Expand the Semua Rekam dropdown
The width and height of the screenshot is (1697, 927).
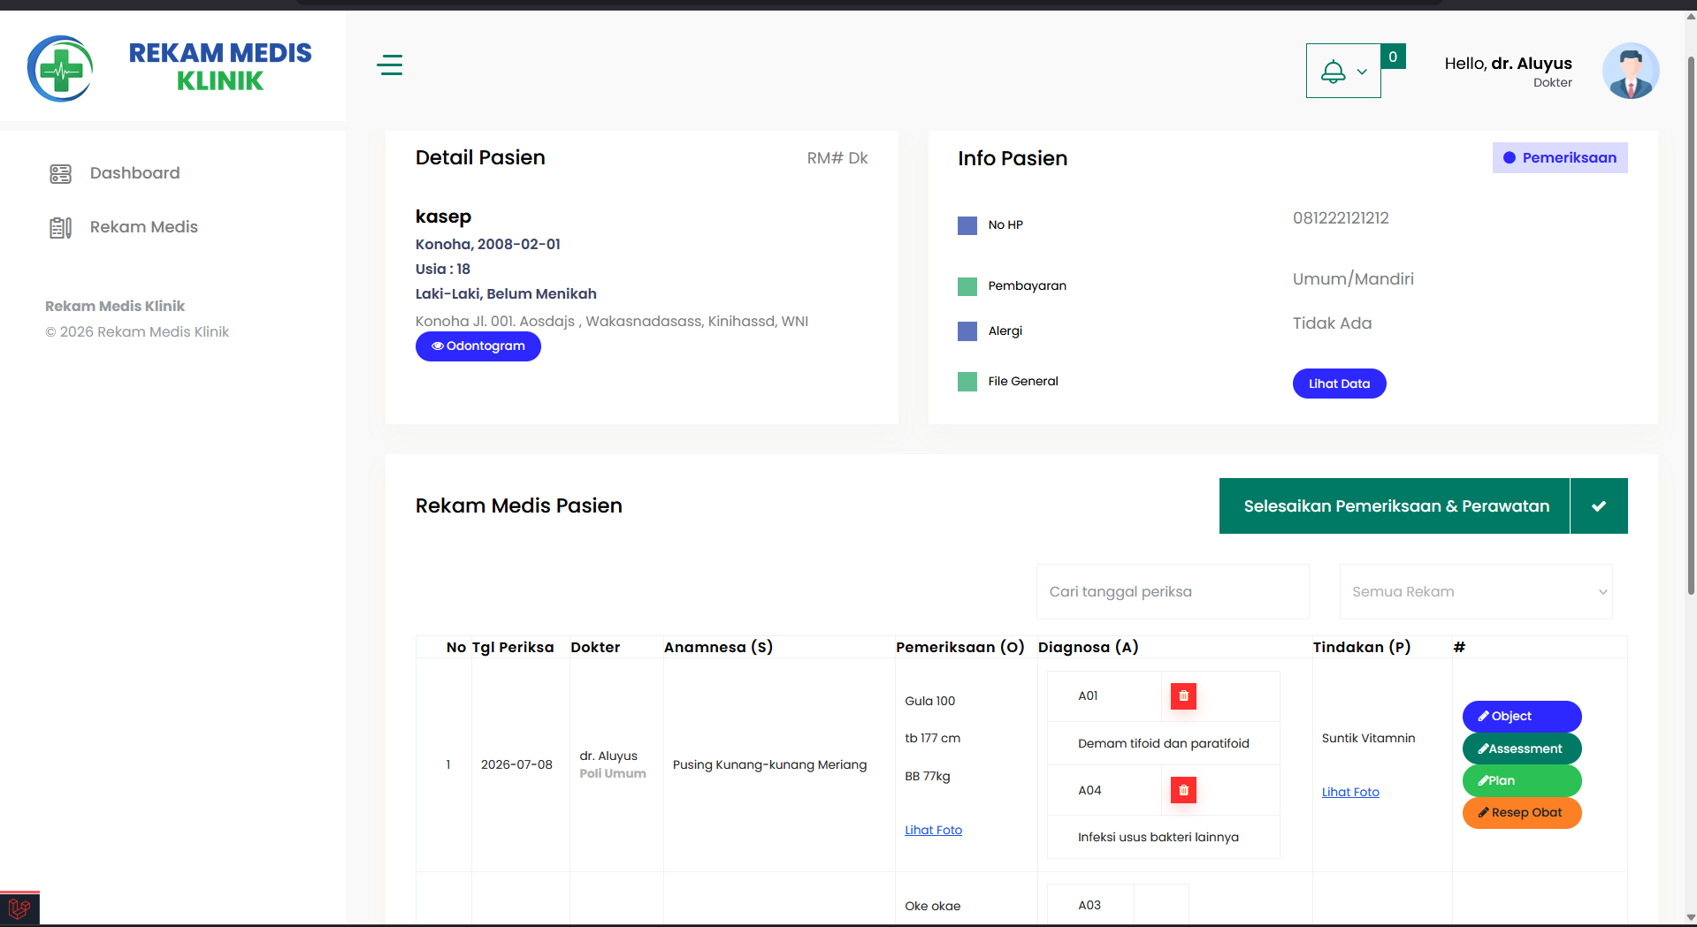pyautogui.click(x=1475, y=591)
